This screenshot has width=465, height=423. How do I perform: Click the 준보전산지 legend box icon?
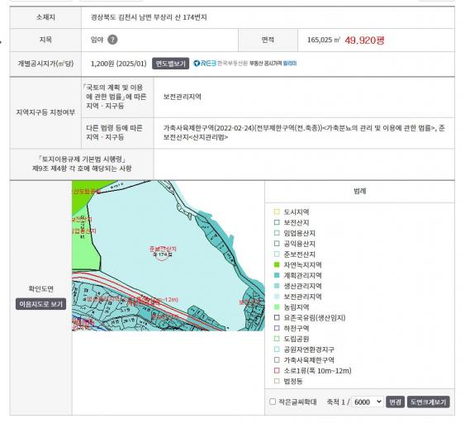[x=277, y=254]
